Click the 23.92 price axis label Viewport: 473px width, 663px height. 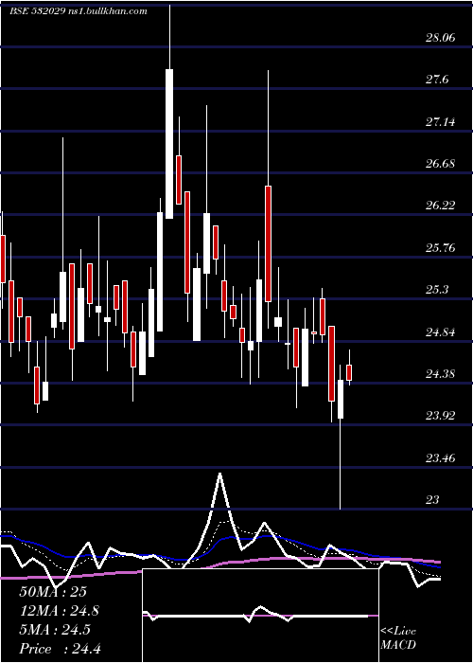click(x=440, y=416)
